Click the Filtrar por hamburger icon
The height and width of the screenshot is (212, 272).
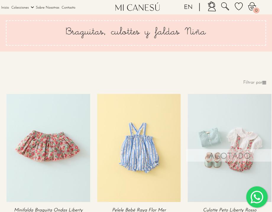click(x=264, y=83)
